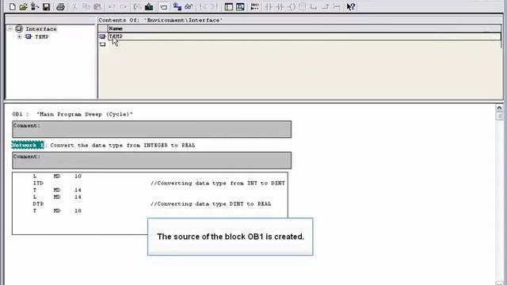Click the Open online block icon
507x285 pixels.
[35, 7]
